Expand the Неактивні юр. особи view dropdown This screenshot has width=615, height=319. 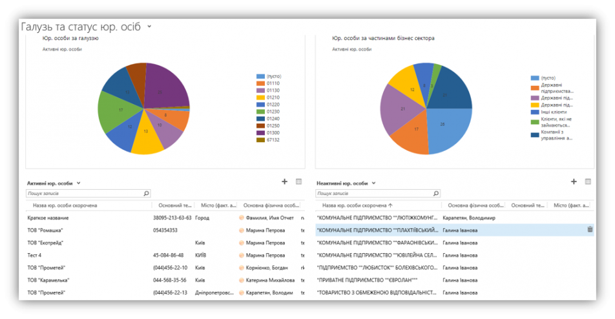coord(374,183)
